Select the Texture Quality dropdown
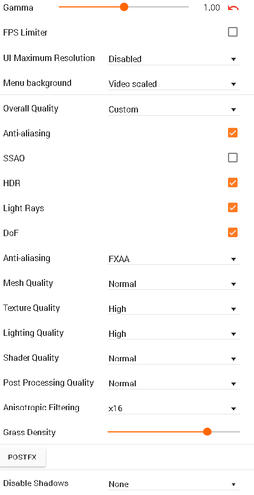Viewport: 254px width, 495px height. click(174, 309)
